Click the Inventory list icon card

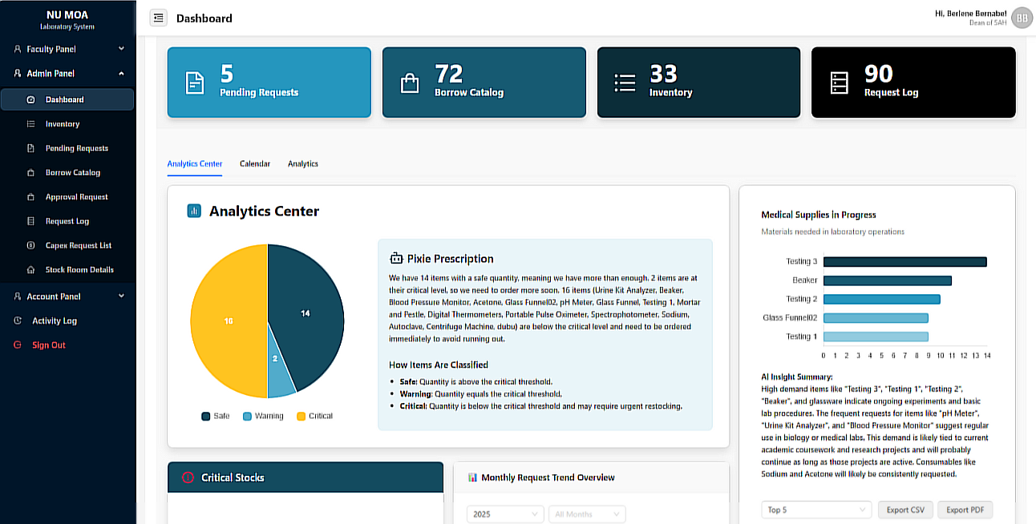(x=625, y=83)
